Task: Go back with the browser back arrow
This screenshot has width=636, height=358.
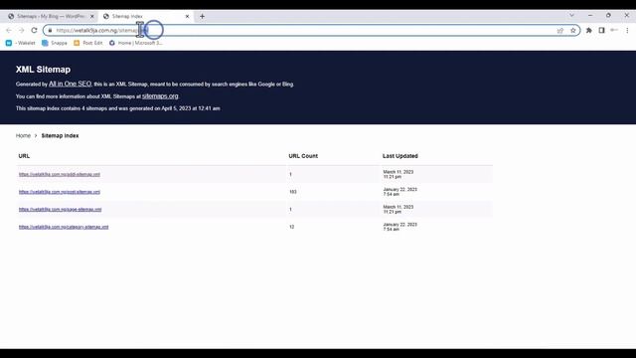Action: tap(9, 31)
